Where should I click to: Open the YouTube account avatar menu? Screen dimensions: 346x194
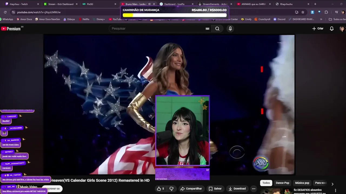click(342, 29)
